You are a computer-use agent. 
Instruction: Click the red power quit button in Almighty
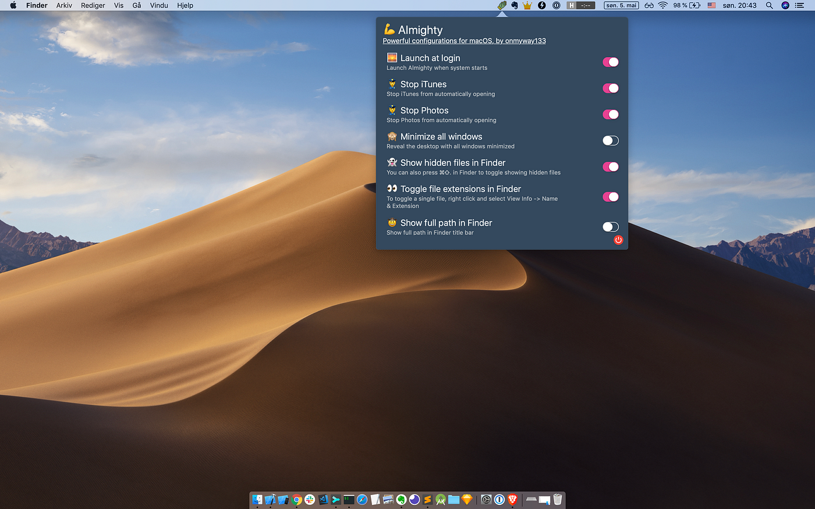coord(618,240)
